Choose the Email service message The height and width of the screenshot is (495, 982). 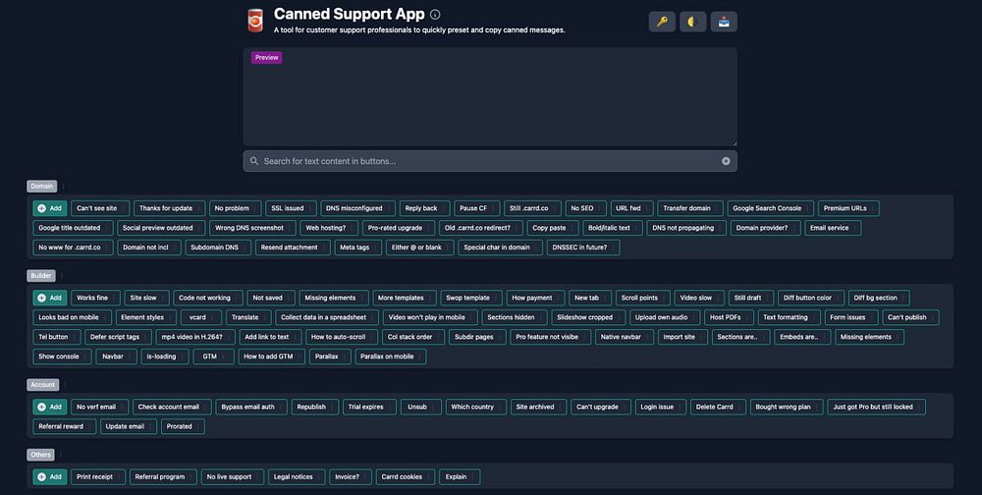[833, 228]
